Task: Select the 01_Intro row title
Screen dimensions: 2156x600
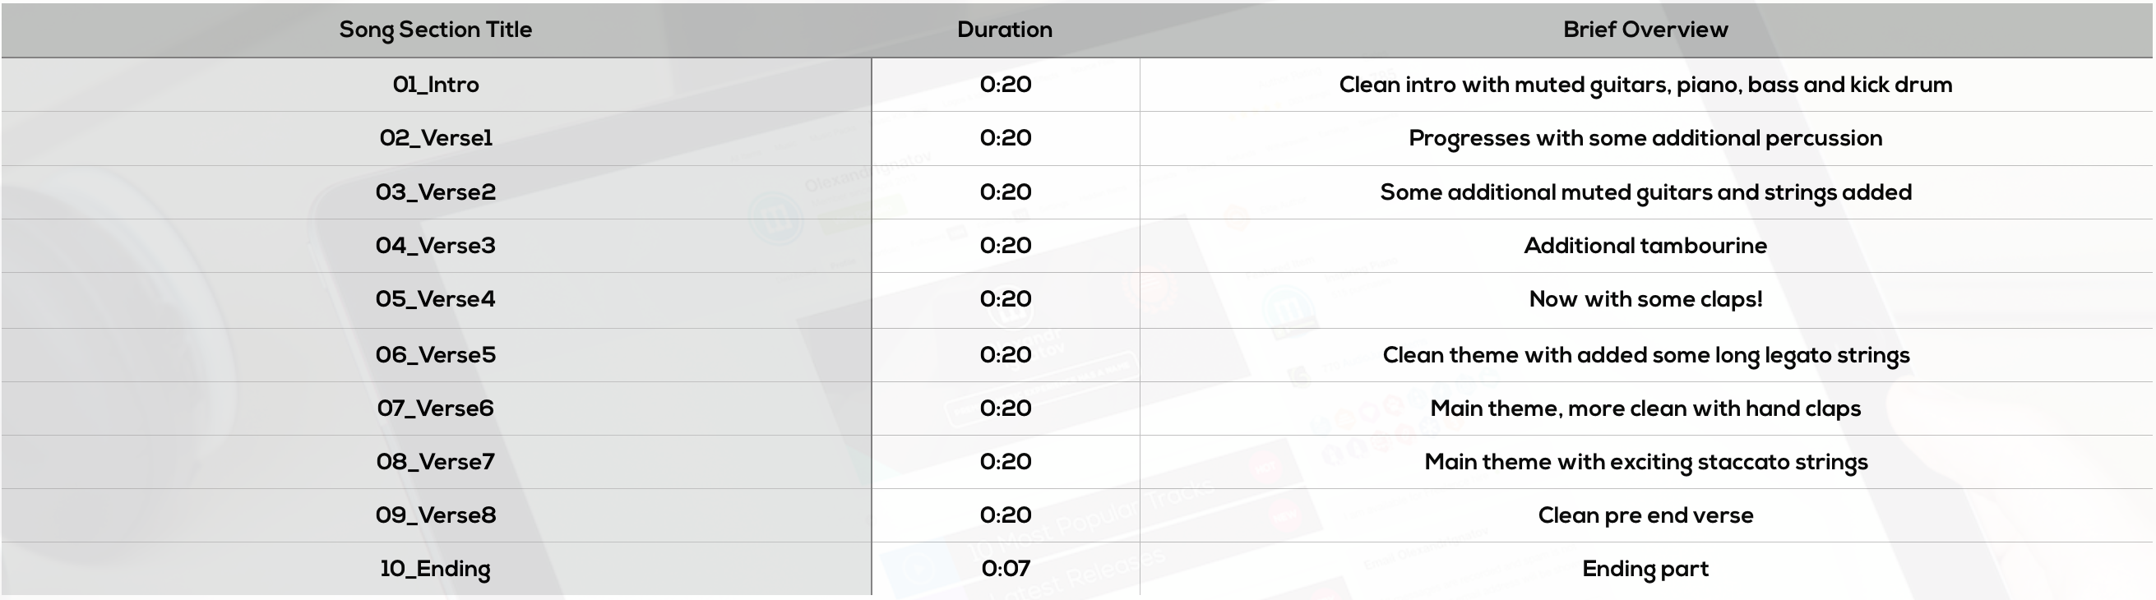Action: [435, 85]
